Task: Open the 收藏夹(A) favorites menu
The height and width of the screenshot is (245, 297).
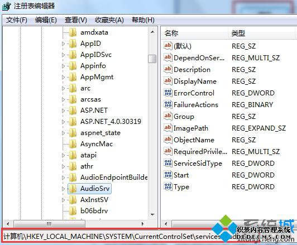Action: [x=109, y=20]
